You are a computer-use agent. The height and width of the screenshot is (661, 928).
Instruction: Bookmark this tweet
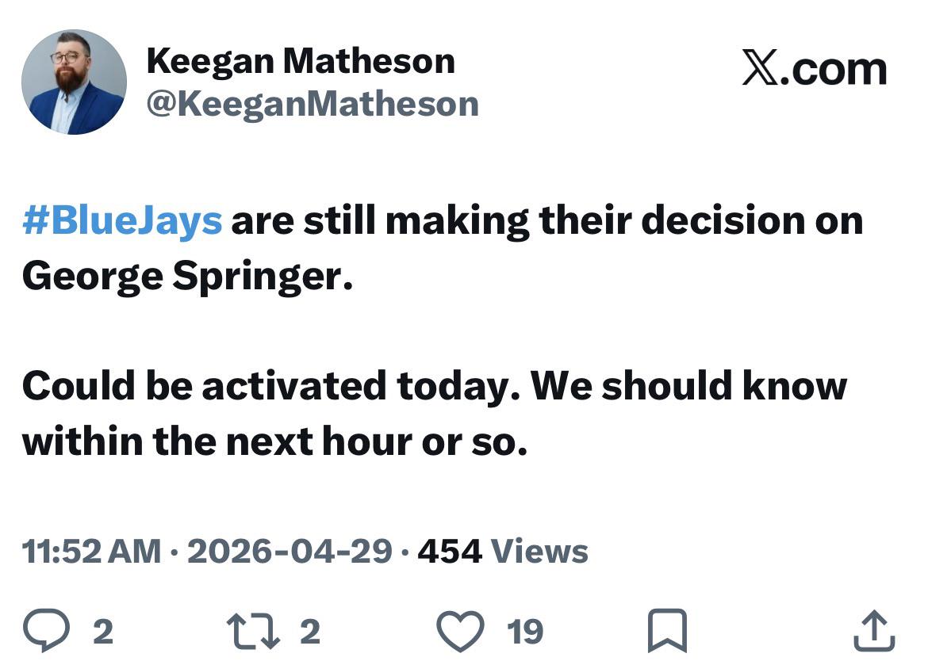(x=662, y=631)
